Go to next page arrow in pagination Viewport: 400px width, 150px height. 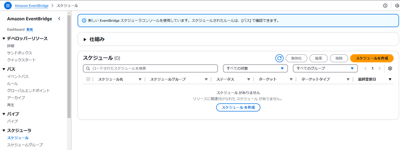[379, 68]
